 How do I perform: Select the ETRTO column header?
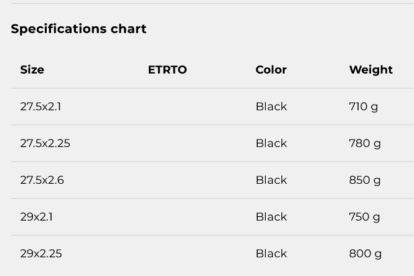[x=167, y=70]
